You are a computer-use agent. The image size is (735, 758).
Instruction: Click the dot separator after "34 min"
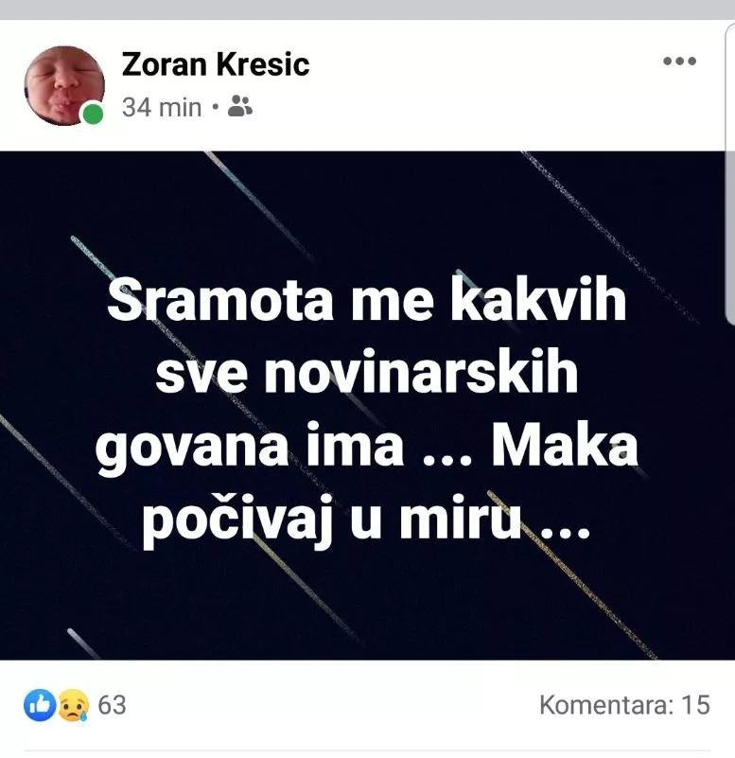[x=215, y=107]
